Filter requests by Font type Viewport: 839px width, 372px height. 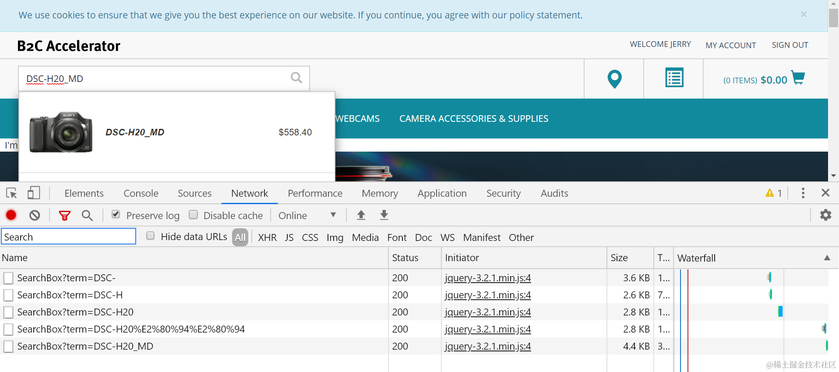[397, 237]
